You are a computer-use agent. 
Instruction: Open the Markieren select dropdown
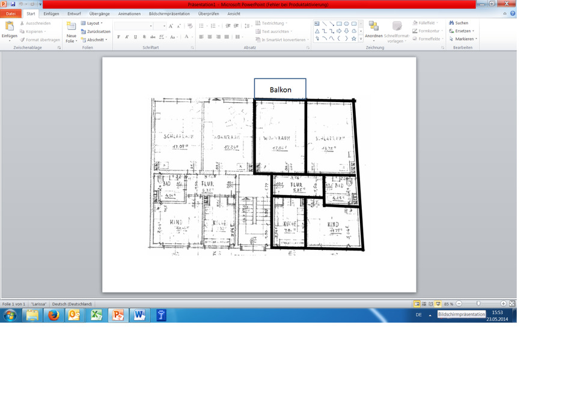coord(463,39)
